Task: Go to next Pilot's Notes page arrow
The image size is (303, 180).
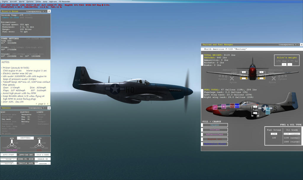Action: point(48,104)
